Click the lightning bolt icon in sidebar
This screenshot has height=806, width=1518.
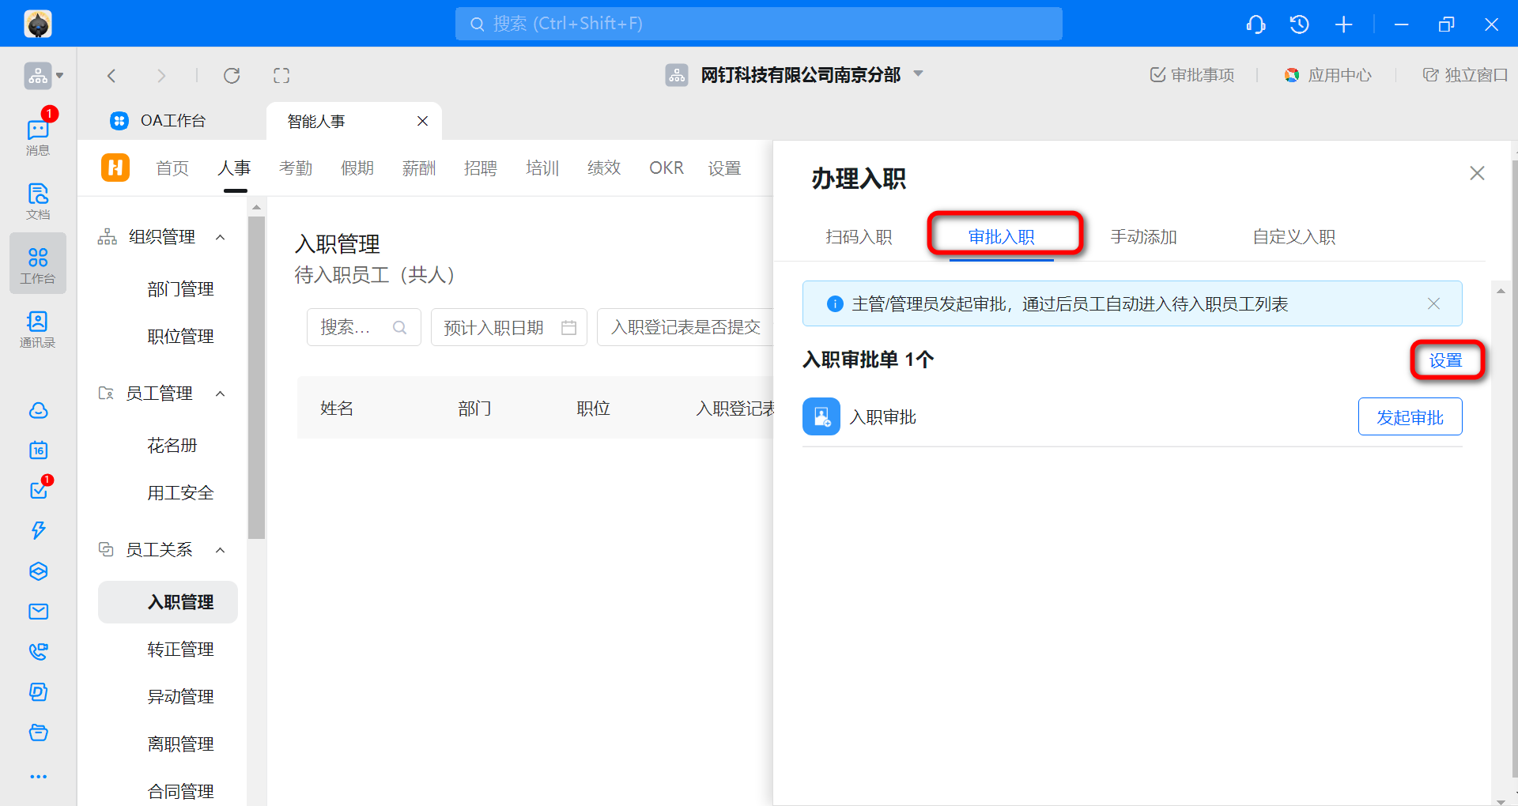tap(38, 530)
